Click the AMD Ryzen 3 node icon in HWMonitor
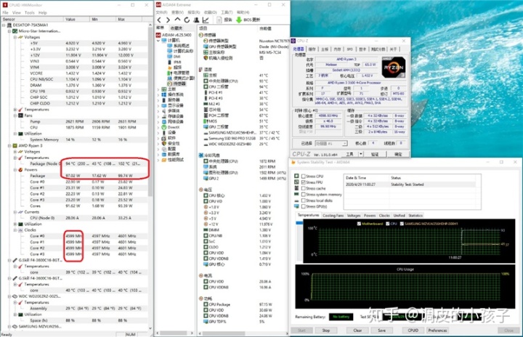523x337 pixels. (x=15, y=146)
